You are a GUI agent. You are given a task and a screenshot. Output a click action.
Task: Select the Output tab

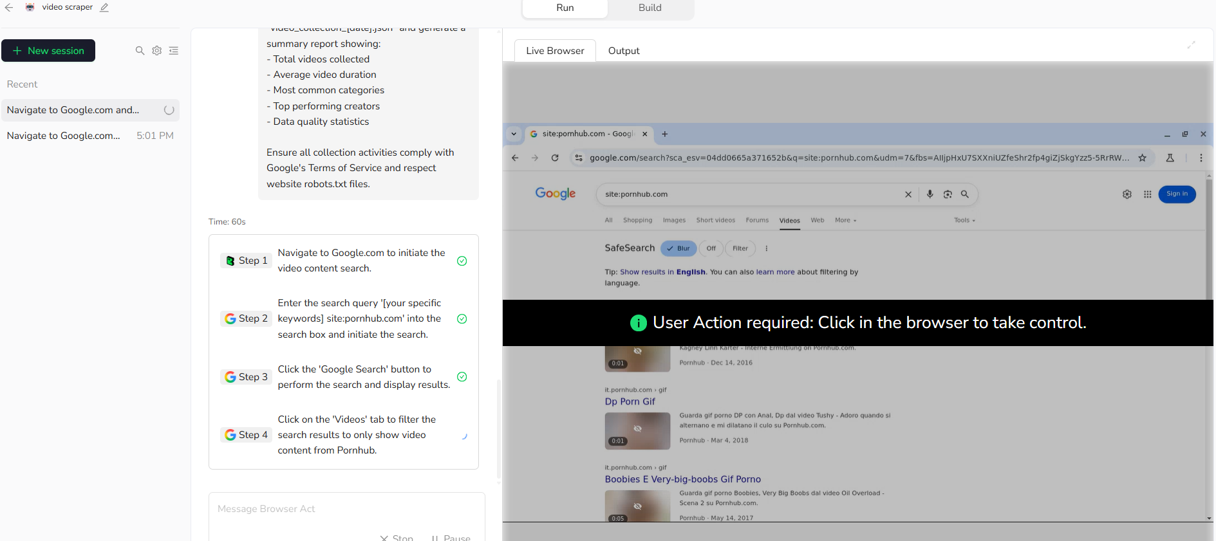(624, 51)
